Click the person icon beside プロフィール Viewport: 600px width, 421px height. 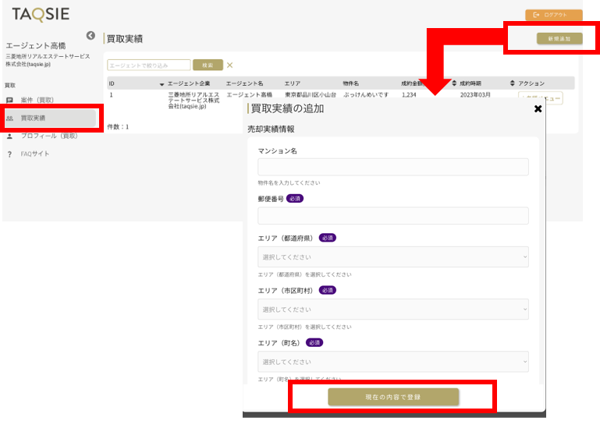[x=10, y=136]
